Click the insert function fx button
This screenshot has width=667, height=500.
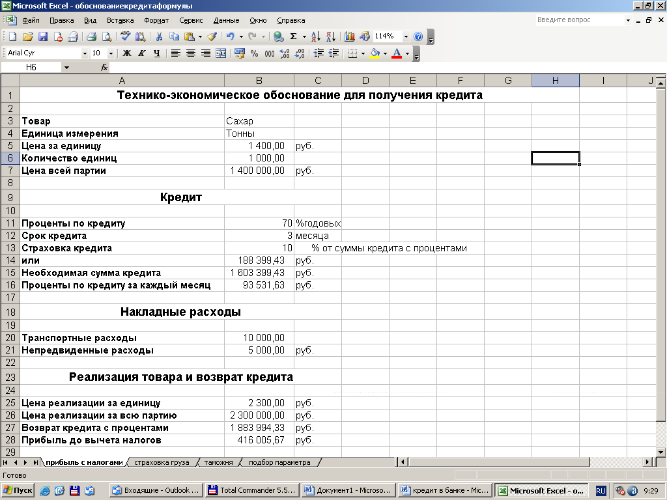click(x=104, y=67)
